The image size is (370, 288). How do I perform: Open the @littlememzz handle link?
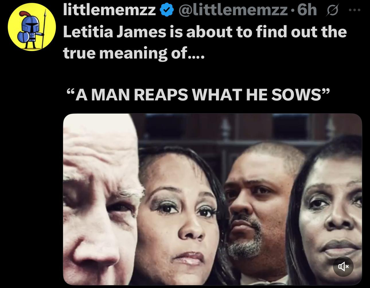[x=233, y=11]
